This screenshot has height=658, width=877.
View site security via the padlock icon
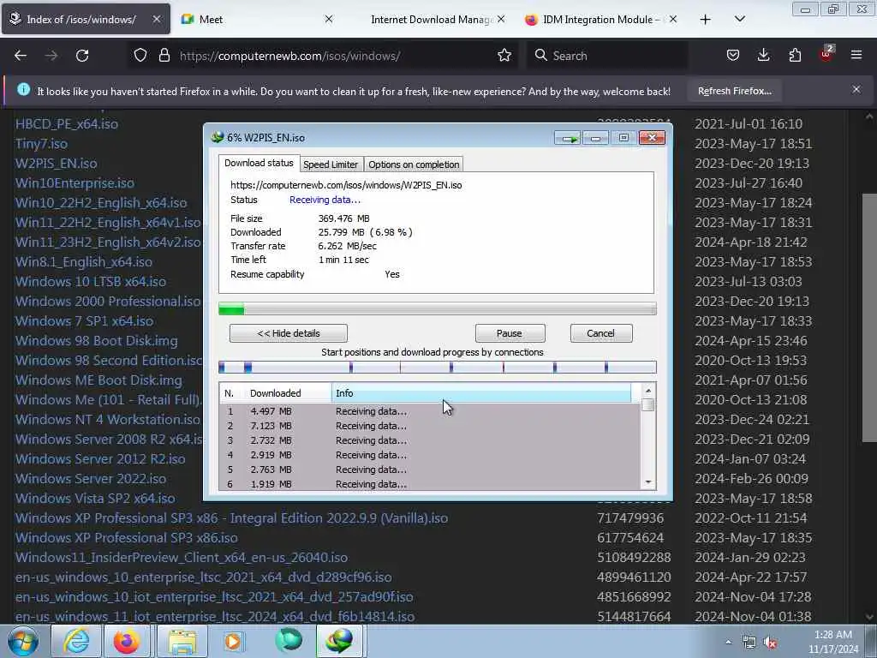coord(164,56)
